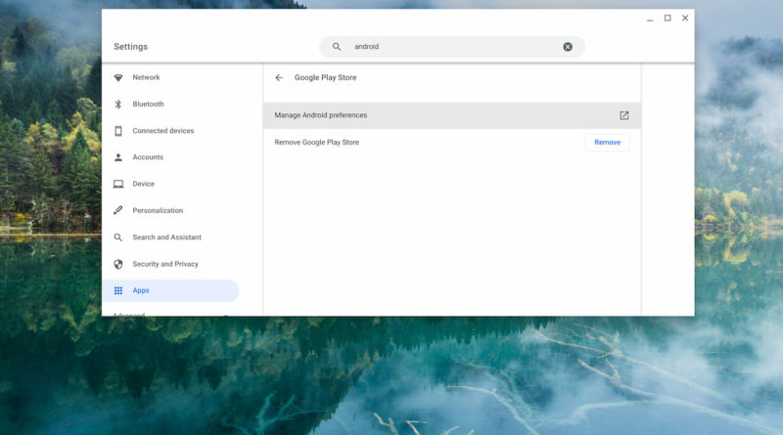Click the magnifier icon in the search bar
Viewport: 783px width, 435px height.
click(x=337, y=47)
